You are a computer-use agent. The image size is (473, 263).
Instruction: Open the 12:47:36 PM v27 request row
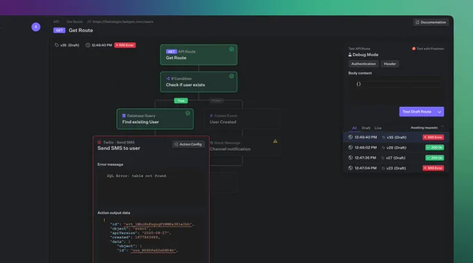(396, 158)
